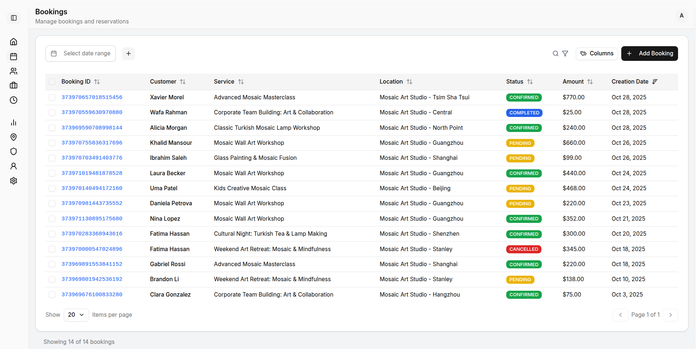Open the Columns panel
The width and height of the screenshot is (696, 349).
(x=596, y=54)
